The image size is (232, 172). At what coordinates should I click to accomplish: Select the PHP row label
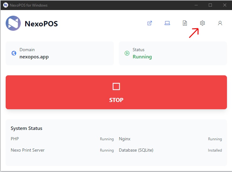(x=15, y=139)
